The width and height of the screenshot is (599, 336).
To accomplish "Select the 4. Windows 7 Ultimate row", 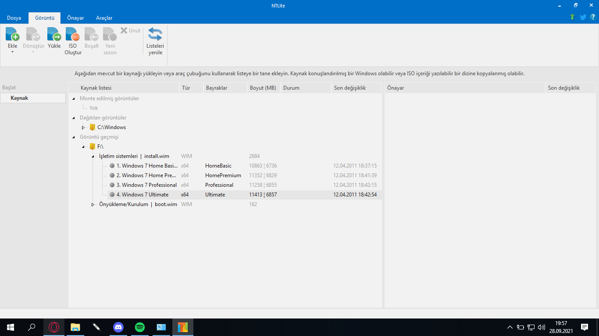I will point(244,195).
